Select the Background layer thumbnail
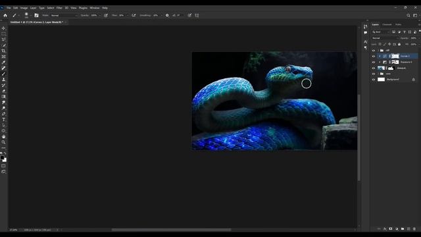Viewport: 421px width, 237px height. click(381, 80)
